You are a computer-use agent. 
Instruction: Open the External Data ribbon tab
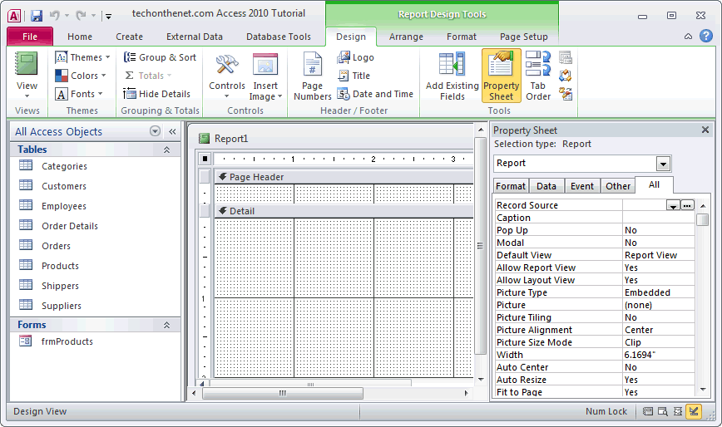pos(195,37)
